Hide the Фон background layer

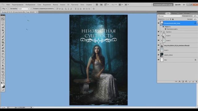[x=159, y=60]
